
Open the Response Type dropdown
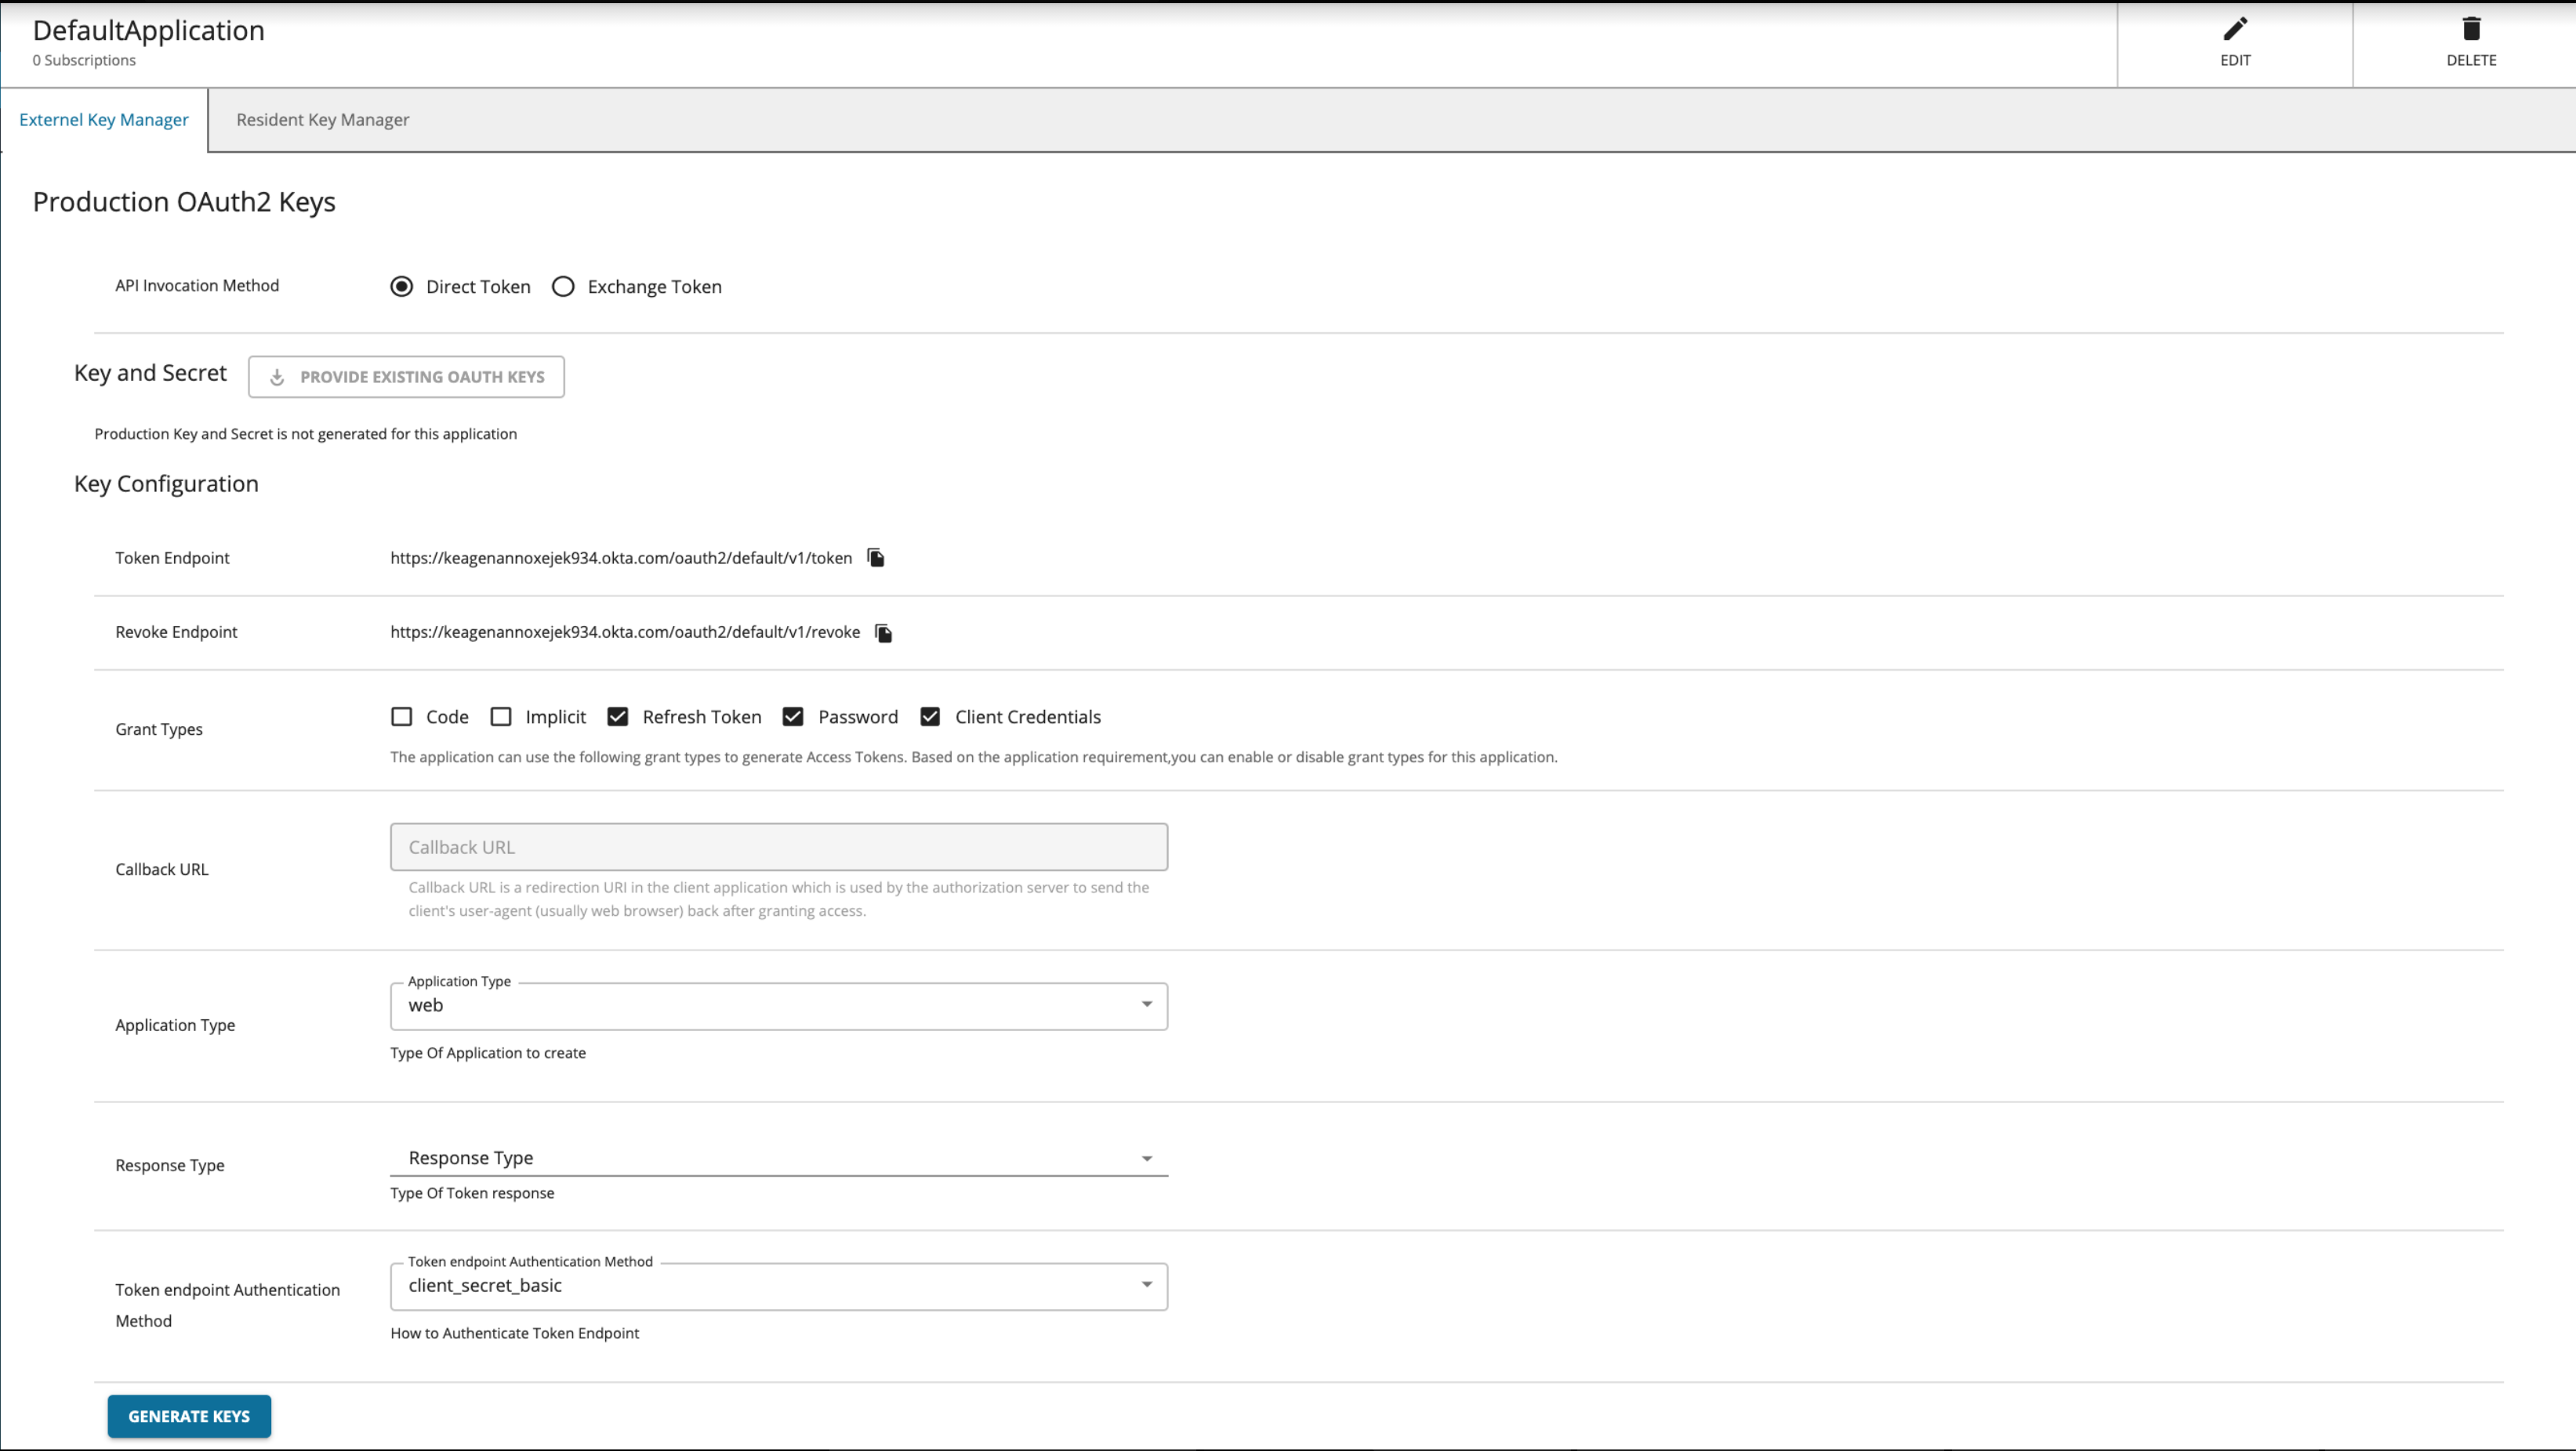pyautogui.click(x=1147, y=1158)
